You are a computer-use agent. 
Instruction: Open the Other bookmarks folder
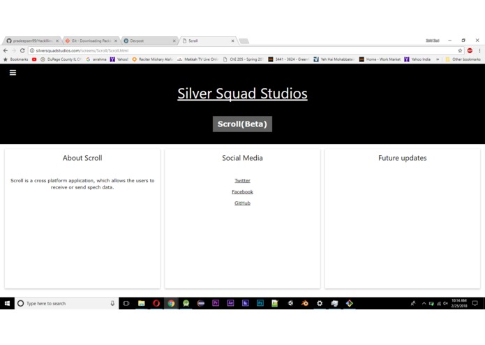[463, 59]
